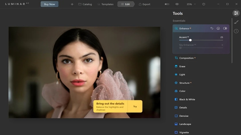Click the Buy Now button
This screenshot has width=241, height=135.
(49, 4)
